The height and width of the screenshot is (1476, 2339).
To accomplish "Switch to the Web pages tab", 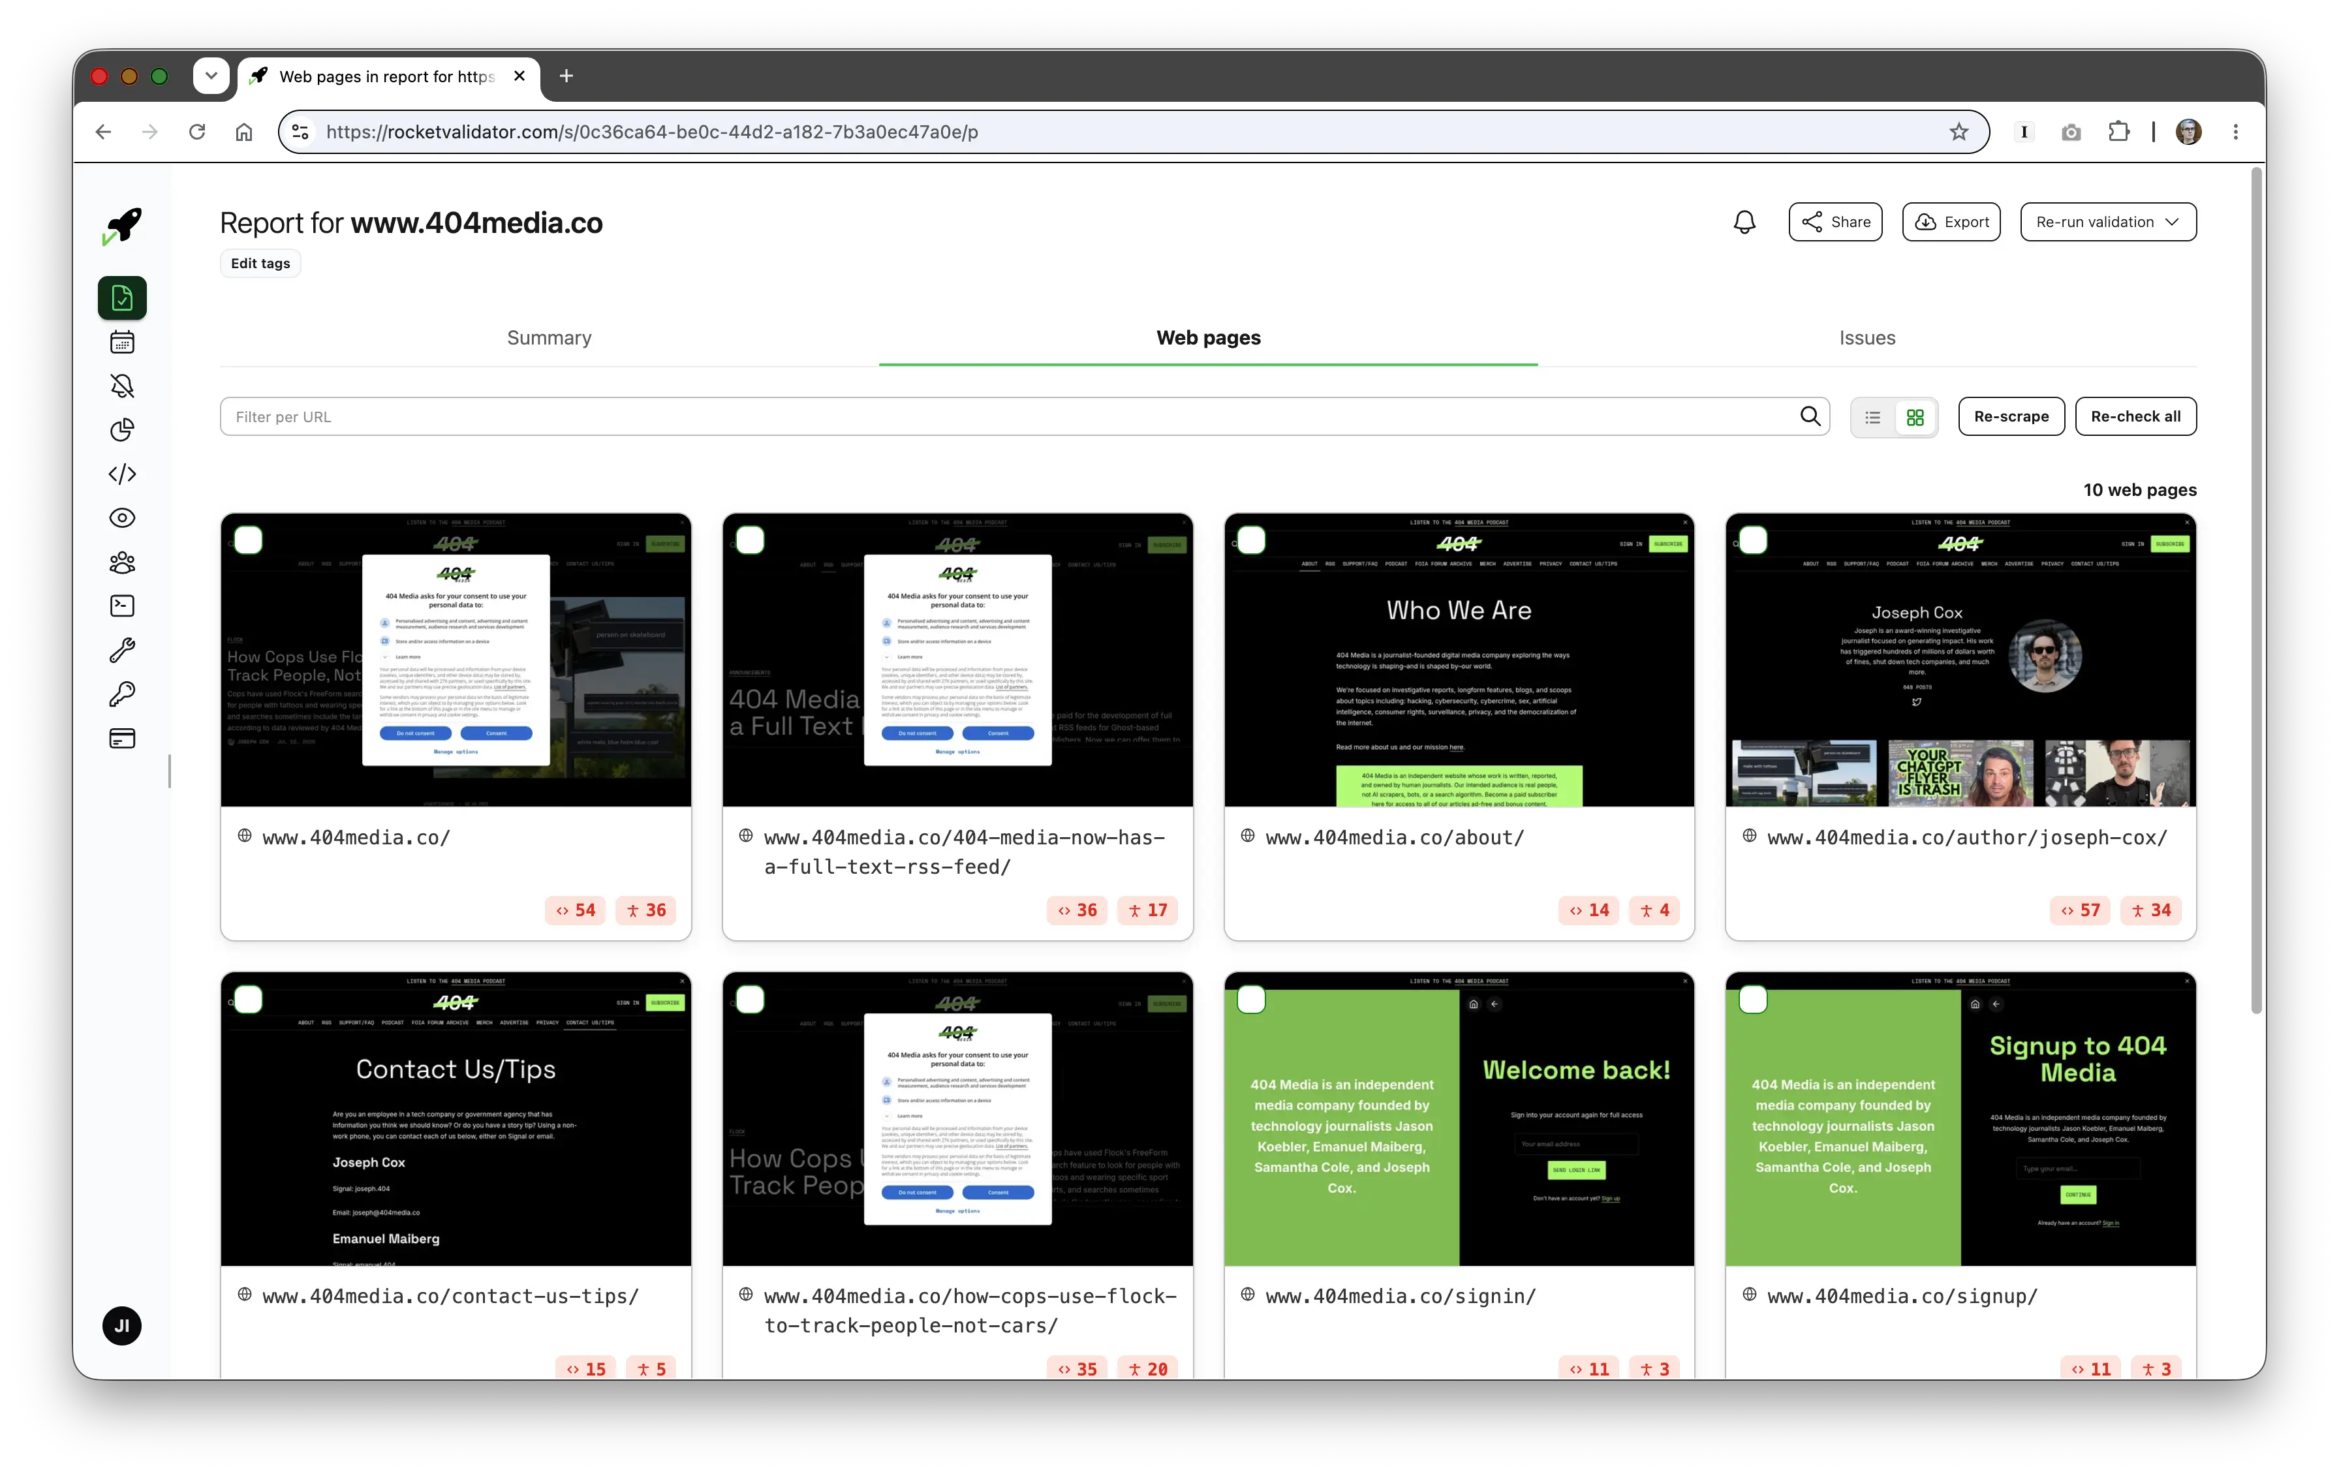I will [x=1209, y=338].
